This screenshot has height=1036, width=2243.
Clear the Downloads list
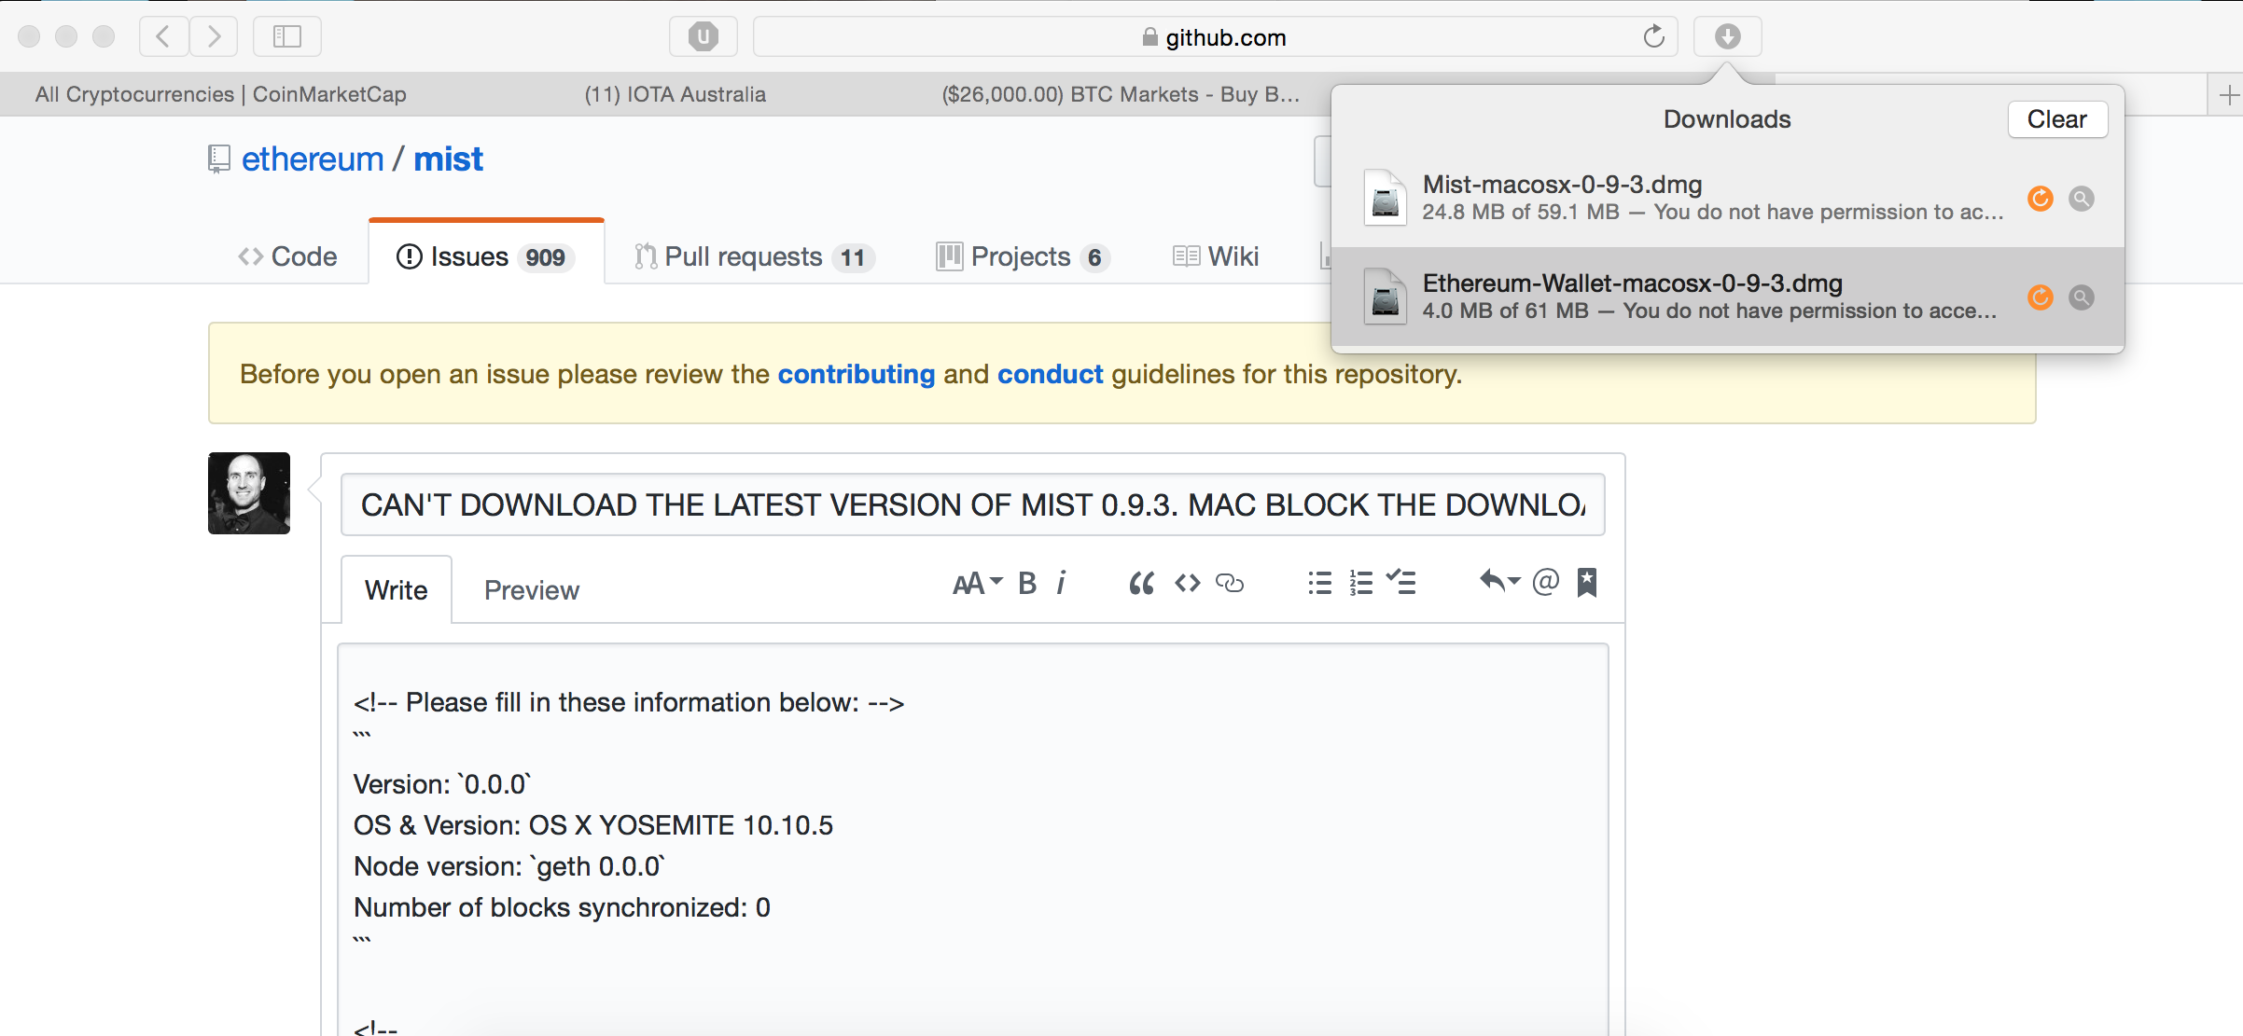click(2057, 119)
